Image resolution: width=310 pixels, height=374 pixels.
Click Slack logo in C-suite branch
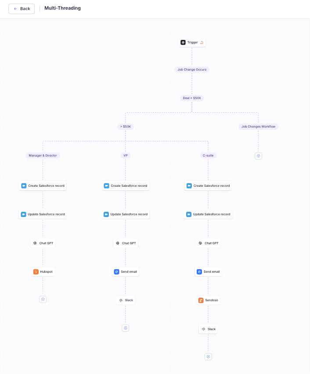pyautogui.click(x=203, y=329)
